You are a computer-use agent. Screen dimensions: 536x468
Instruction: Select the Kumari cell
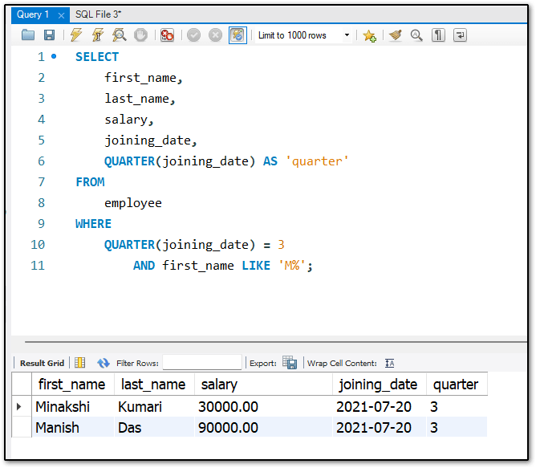154,407
